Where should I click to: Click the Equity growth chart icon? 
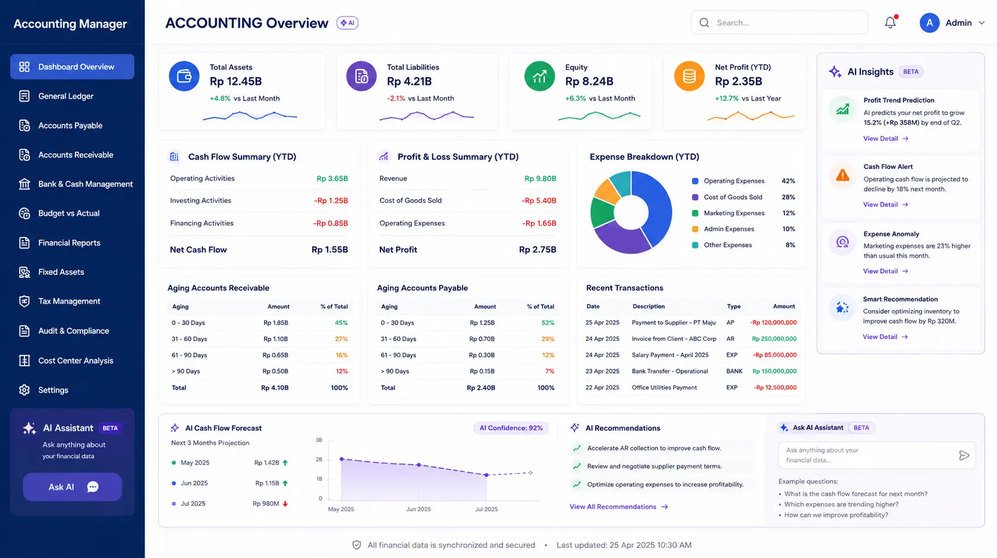(x=539, y=76)
